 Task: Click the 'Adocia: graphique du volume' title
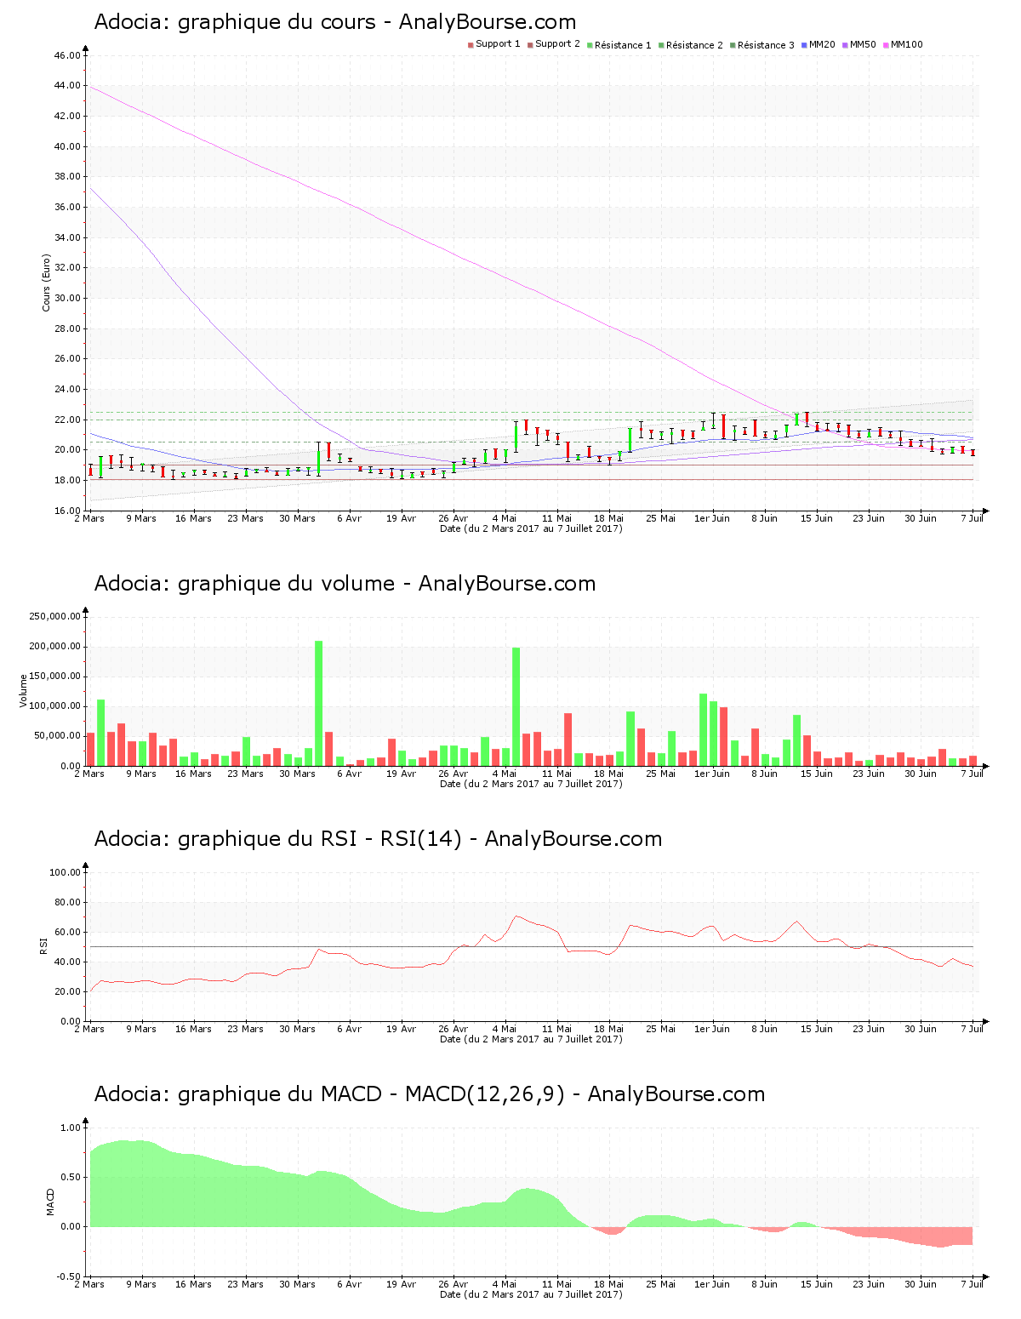245,585
